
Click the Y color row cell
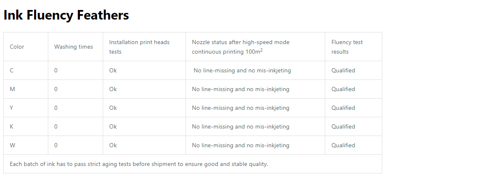(26, 108)
